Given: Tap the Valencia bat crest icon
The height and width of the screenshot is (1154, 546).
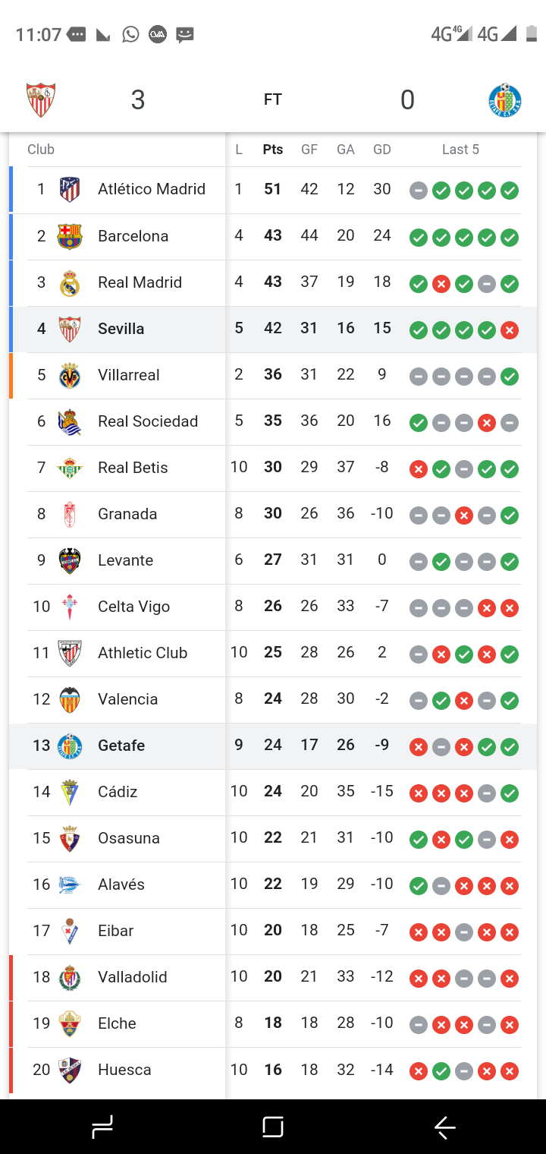Looking at the screenshot, I should pyautogui.click(x=70, y=699).
